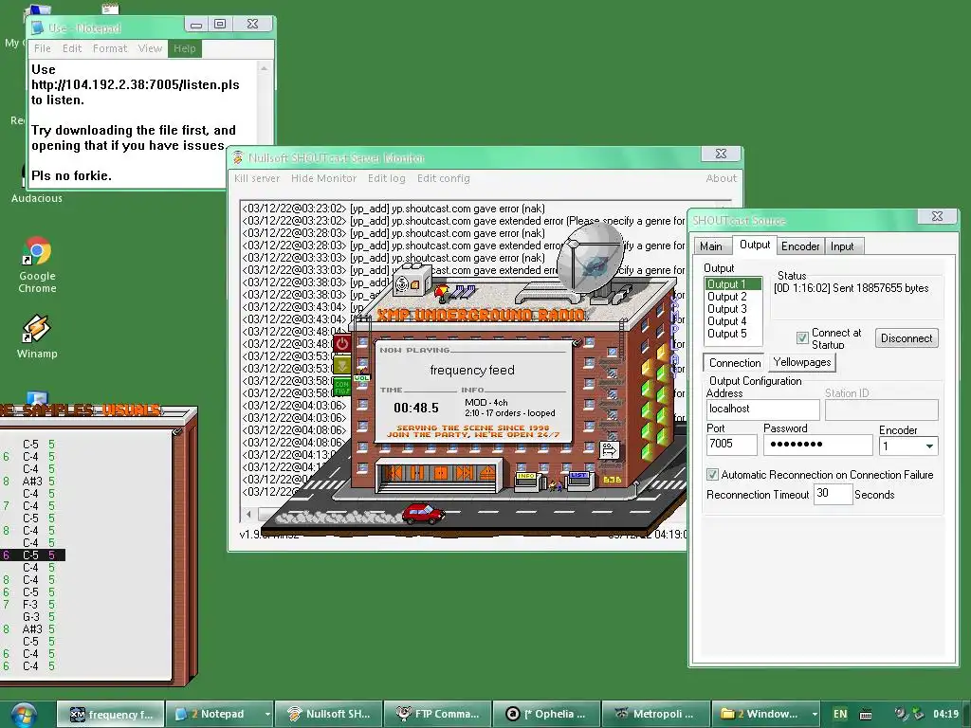The width and height of the screenshot is (971, 728).
Task: Switch to FTP Comma... taskbar button
Action: (438, 715)
